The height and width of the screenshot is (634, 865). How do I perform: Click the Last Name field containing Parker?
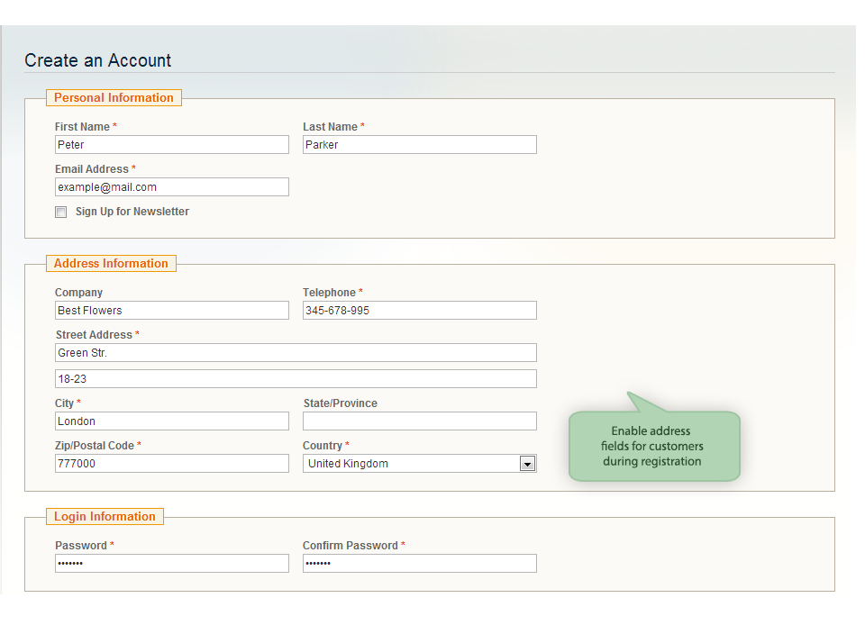pyautogui.click(x=419, y=144)
